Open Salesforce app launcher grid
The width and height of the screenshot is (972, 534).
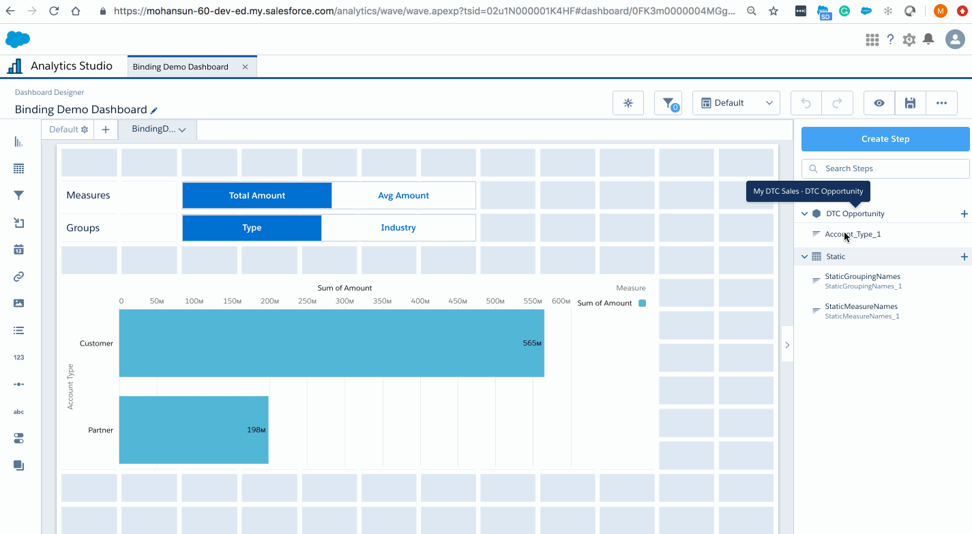[x=872, y=40]
